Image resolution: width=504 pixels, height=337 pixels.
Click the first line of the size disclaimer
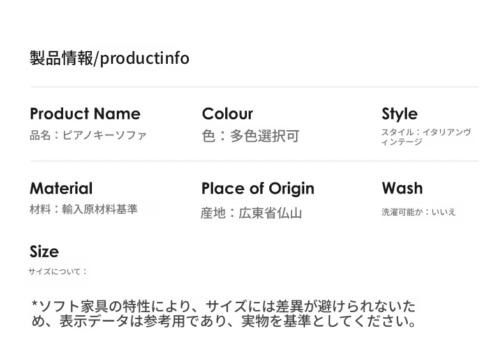[x=223, y=306]
